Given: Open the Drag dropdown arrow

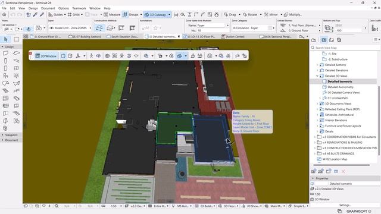Looking at the screenshot, I should coord(239,14).
